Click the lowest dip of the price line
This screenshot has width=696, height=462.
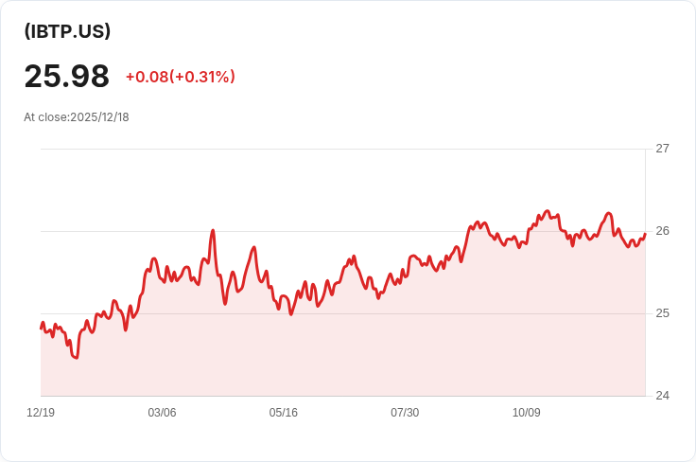pyautogui.click(x=77, y=358)
